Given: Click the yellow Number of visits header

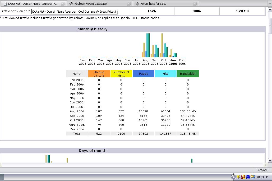Looking at the screenshot, I should click(121, 74).
